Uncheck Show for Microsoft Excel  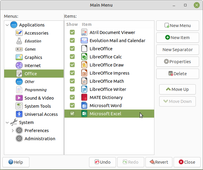(x=72, y=113)
